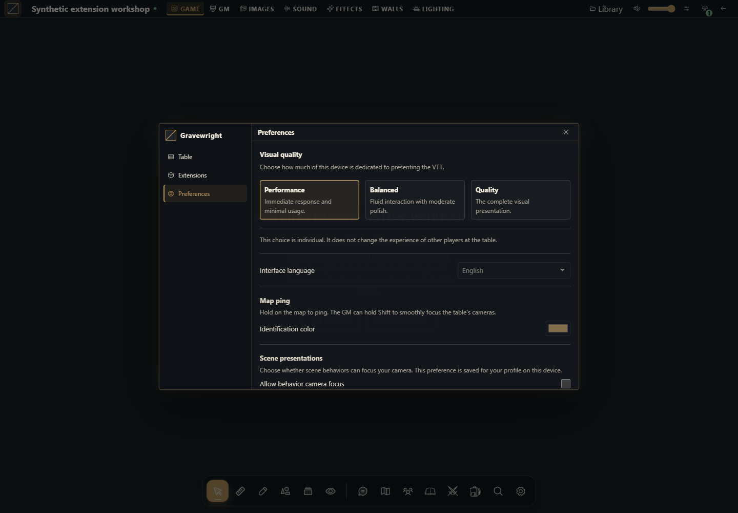Open the players group panel in toolbar
Image resolution: width=738 pixels, height=513 pixels.
click(408, 491)
